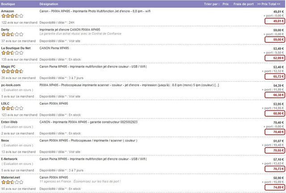286x193 pixels.
Task: Select Materiel.net base price 58,90 €
Action: coord(278,178)
